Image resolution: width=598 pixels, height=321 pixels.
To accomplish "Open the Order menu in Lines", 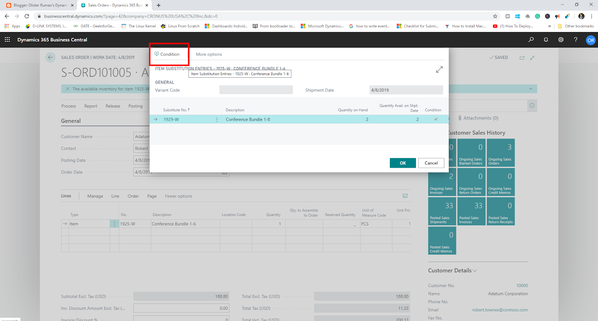I will pos(133,196).
